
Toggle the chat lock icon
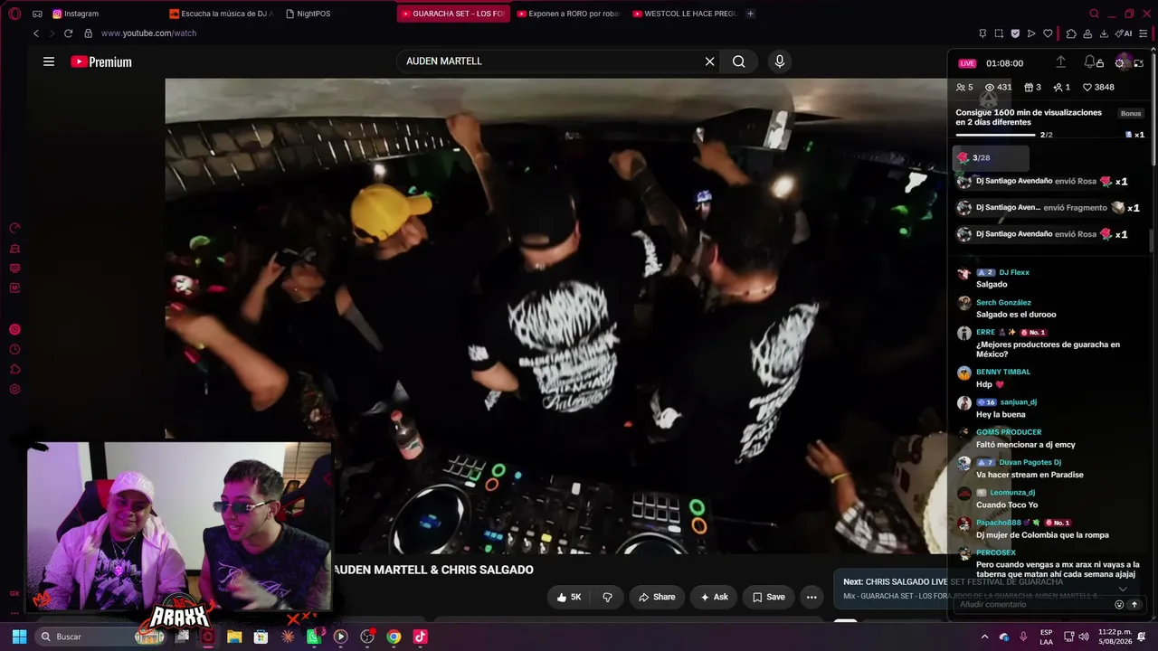tap(1100, 63)
